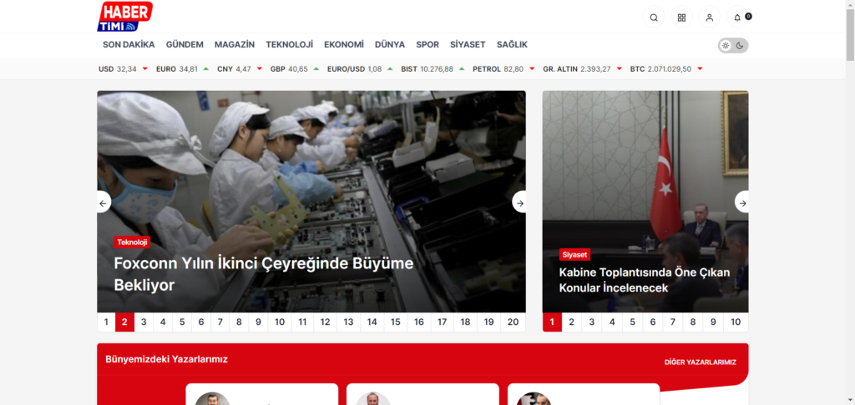
Task: Click PETROL 82,80 ticker entry
Action: click(504, 69)
